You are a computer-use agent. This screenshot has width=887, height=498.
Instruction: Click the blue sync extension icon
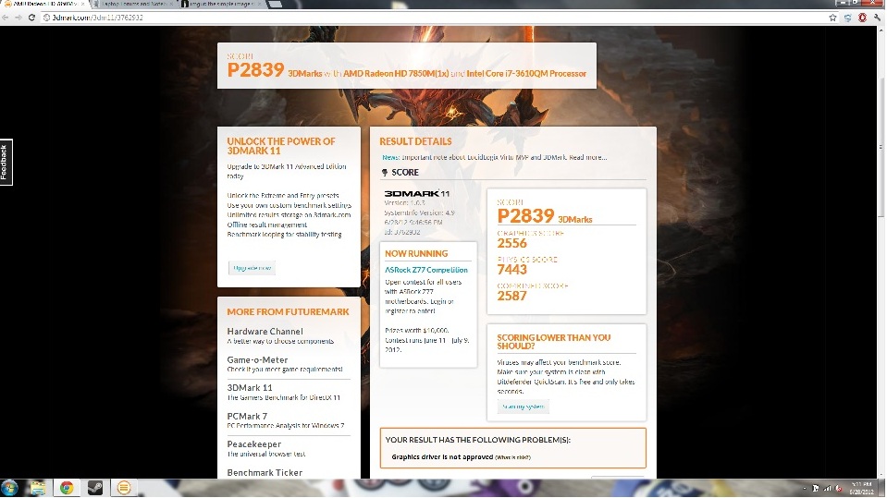tap(847, 18)
